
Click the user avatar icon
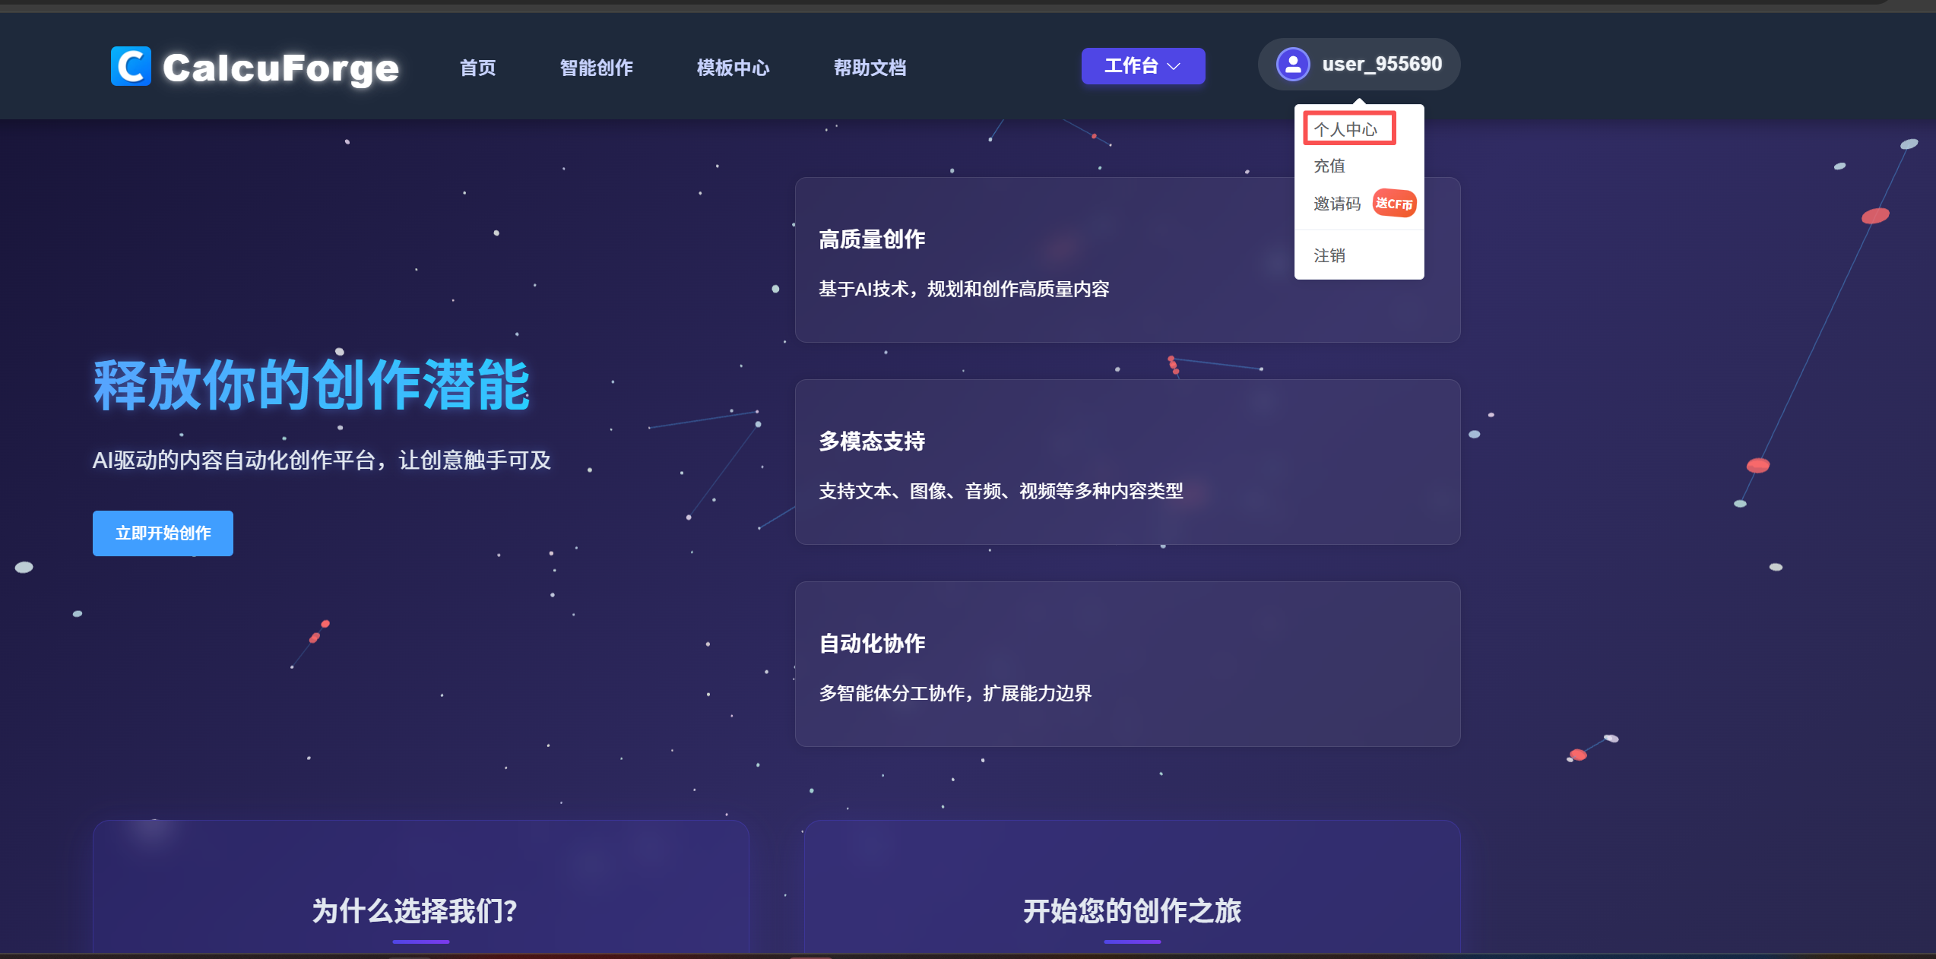pos(1292,65)
